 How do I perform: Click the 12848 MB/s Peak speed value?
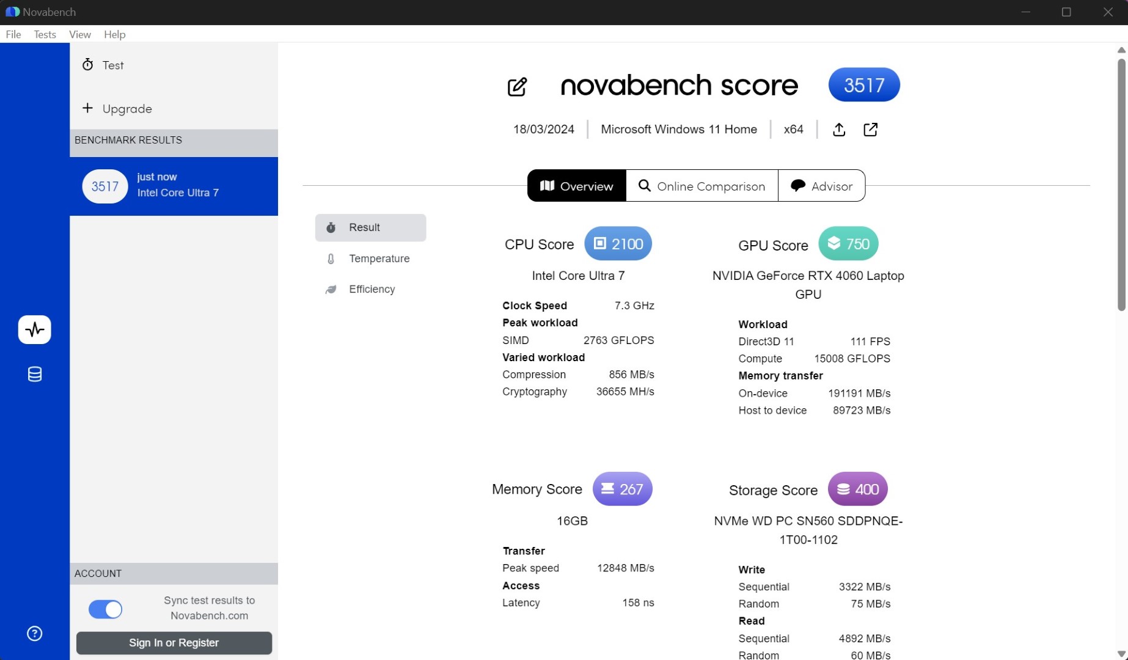pos(625,568)
